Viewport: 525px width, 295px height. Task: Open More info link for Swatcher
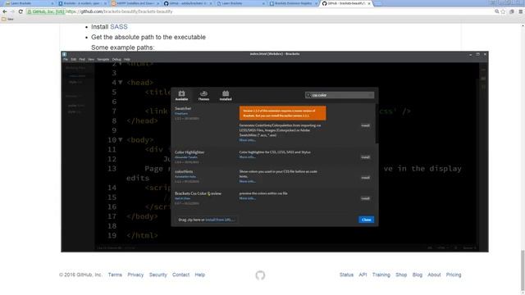coord(248,140)
